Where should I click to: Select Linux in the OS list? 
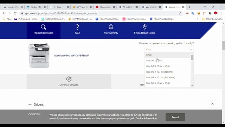pos(168,55)
